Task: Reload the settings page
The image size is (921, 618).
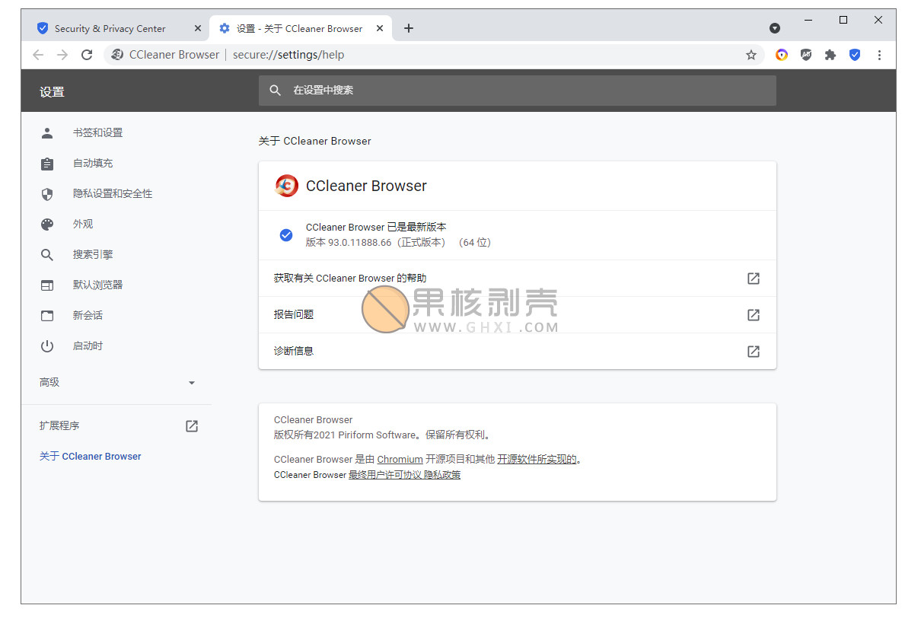Action: click(87, 55)
